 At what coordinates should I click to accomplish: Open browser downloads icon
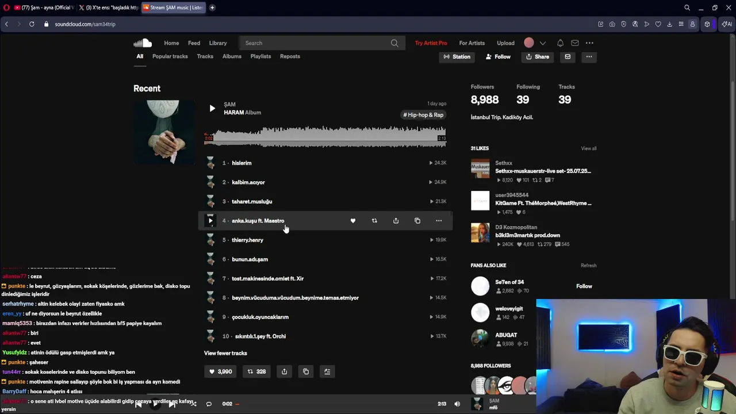click(669, 24)
